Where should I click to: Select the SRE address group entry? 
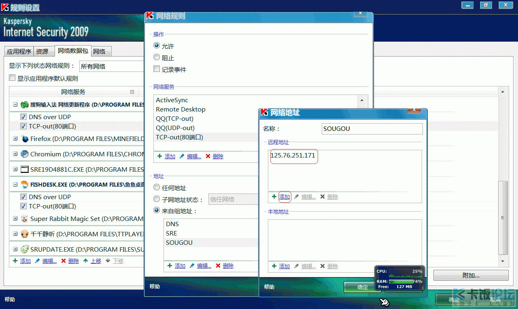(172, 233)
